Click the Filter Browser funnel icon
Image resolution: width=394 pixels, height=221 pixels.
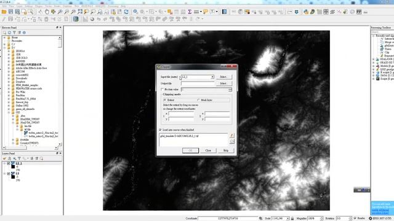click(14, 33)
